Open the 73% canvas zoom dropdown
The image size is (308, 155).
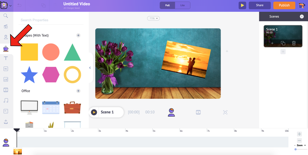click(x=153, y=19)
